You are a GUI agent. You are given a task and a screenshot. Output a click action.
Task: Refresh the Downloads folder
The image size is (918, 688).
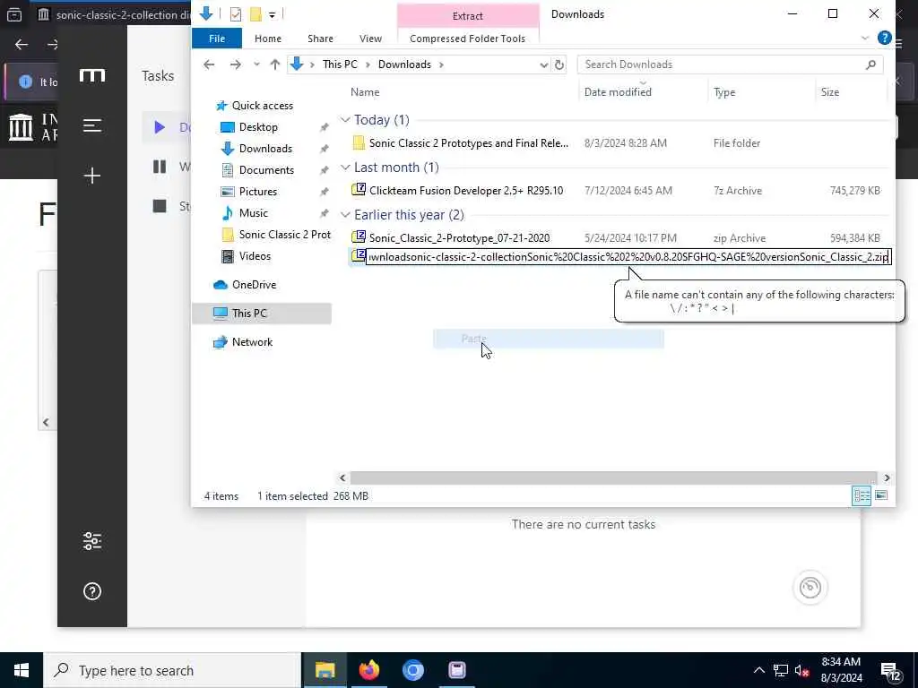point(559,64)
